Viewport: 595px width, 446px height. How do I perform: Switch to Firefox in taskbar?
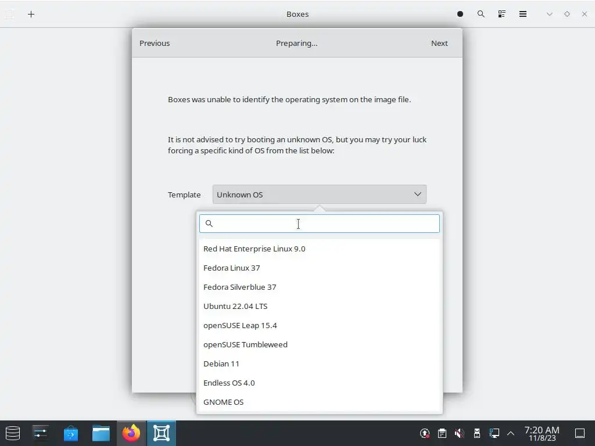131,433
